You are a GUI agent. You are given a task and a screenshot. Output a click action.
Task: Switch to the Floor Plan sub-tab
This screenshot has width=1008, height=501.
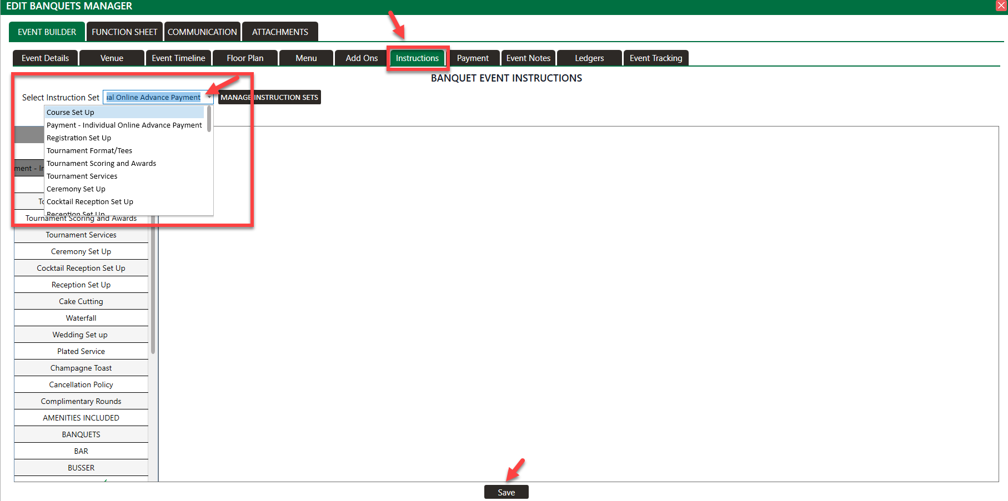point(245,58)
